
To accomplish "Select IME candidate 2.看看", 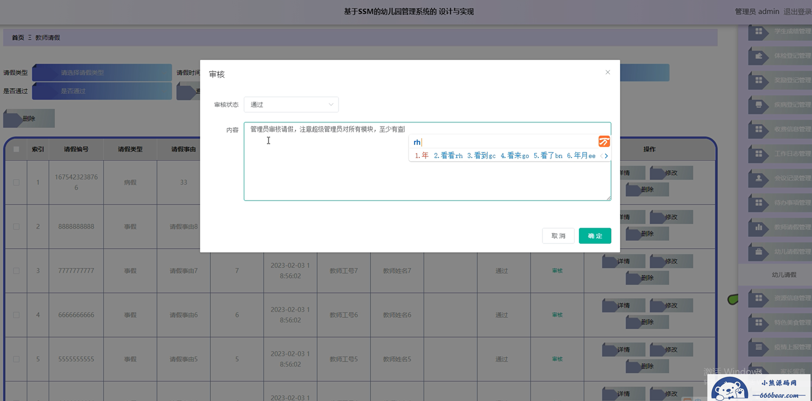I will (448, 156).
